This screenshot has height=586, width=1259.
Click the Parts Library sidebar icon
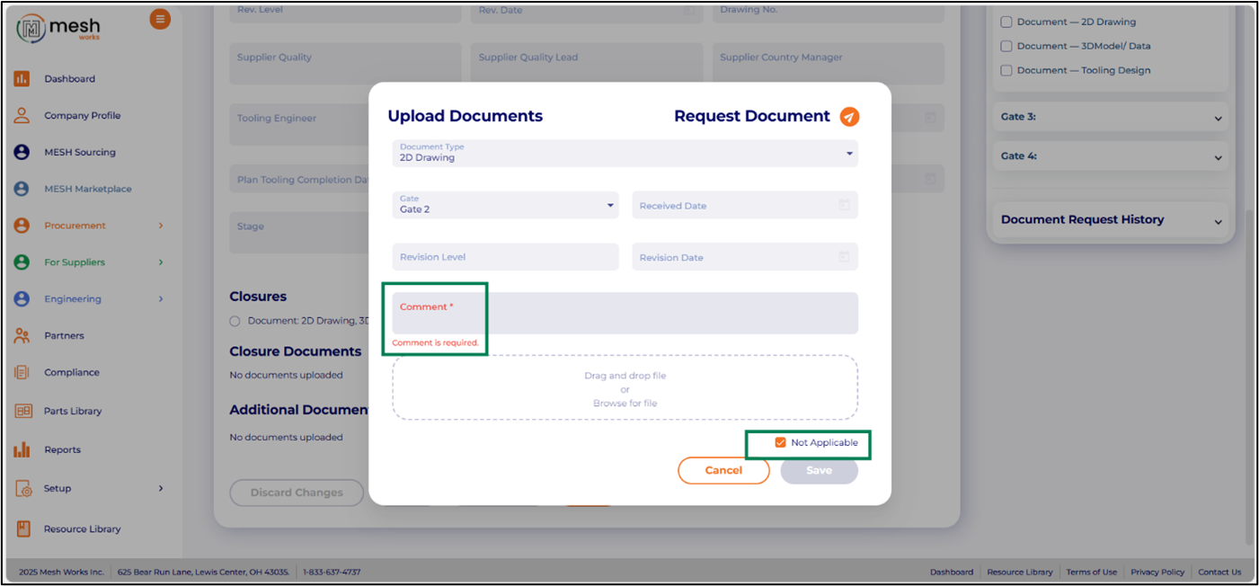click(x=23, y=412)
